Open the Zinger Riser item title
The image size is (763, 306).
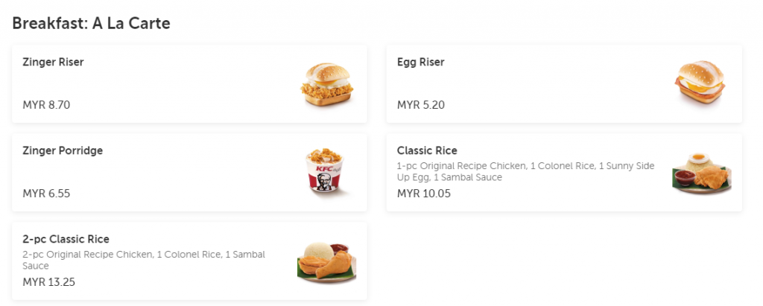pos(53,63)
